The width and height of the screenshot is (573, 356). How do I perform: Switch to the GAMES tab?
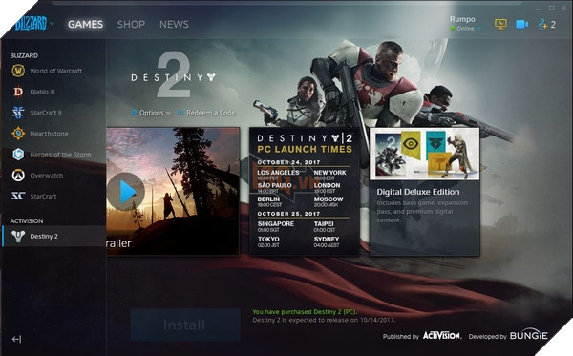85,25
